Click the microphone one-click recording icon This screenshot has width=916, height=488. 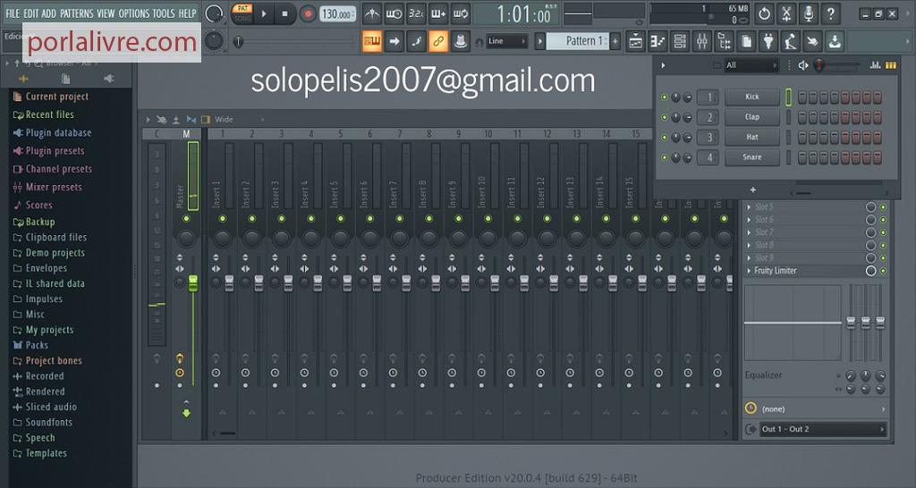pos(809,13)
